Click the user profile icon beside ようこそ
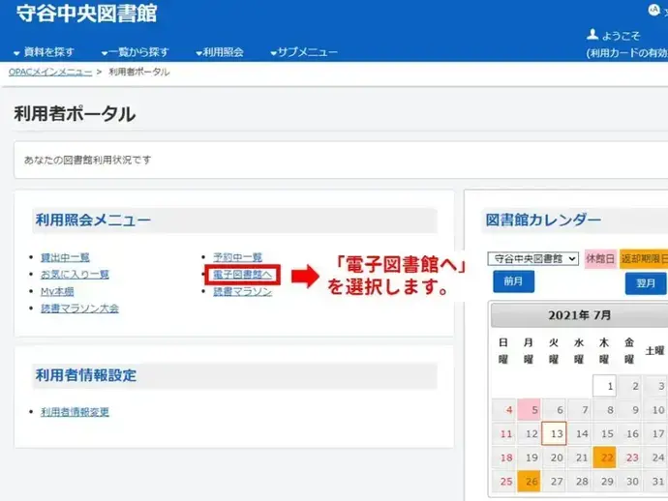668x501 pixels. click(x=592, y=35)
